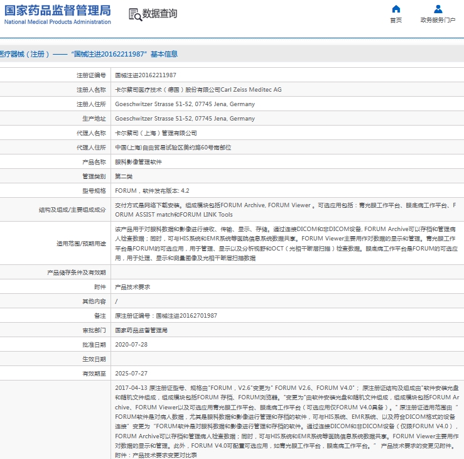
Task: Click the 国家药品监督管理局 logo title
Action: click(58, 10)
